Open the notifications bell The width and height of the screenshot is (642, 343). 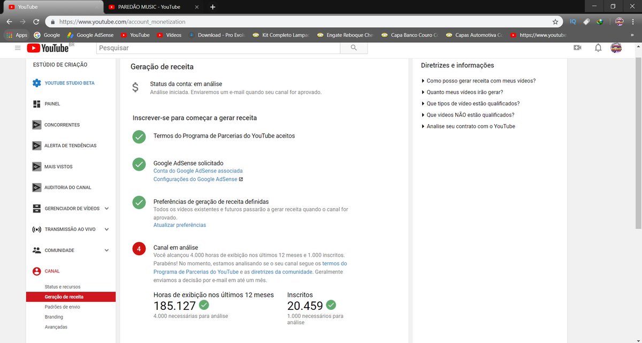[598, 48]
